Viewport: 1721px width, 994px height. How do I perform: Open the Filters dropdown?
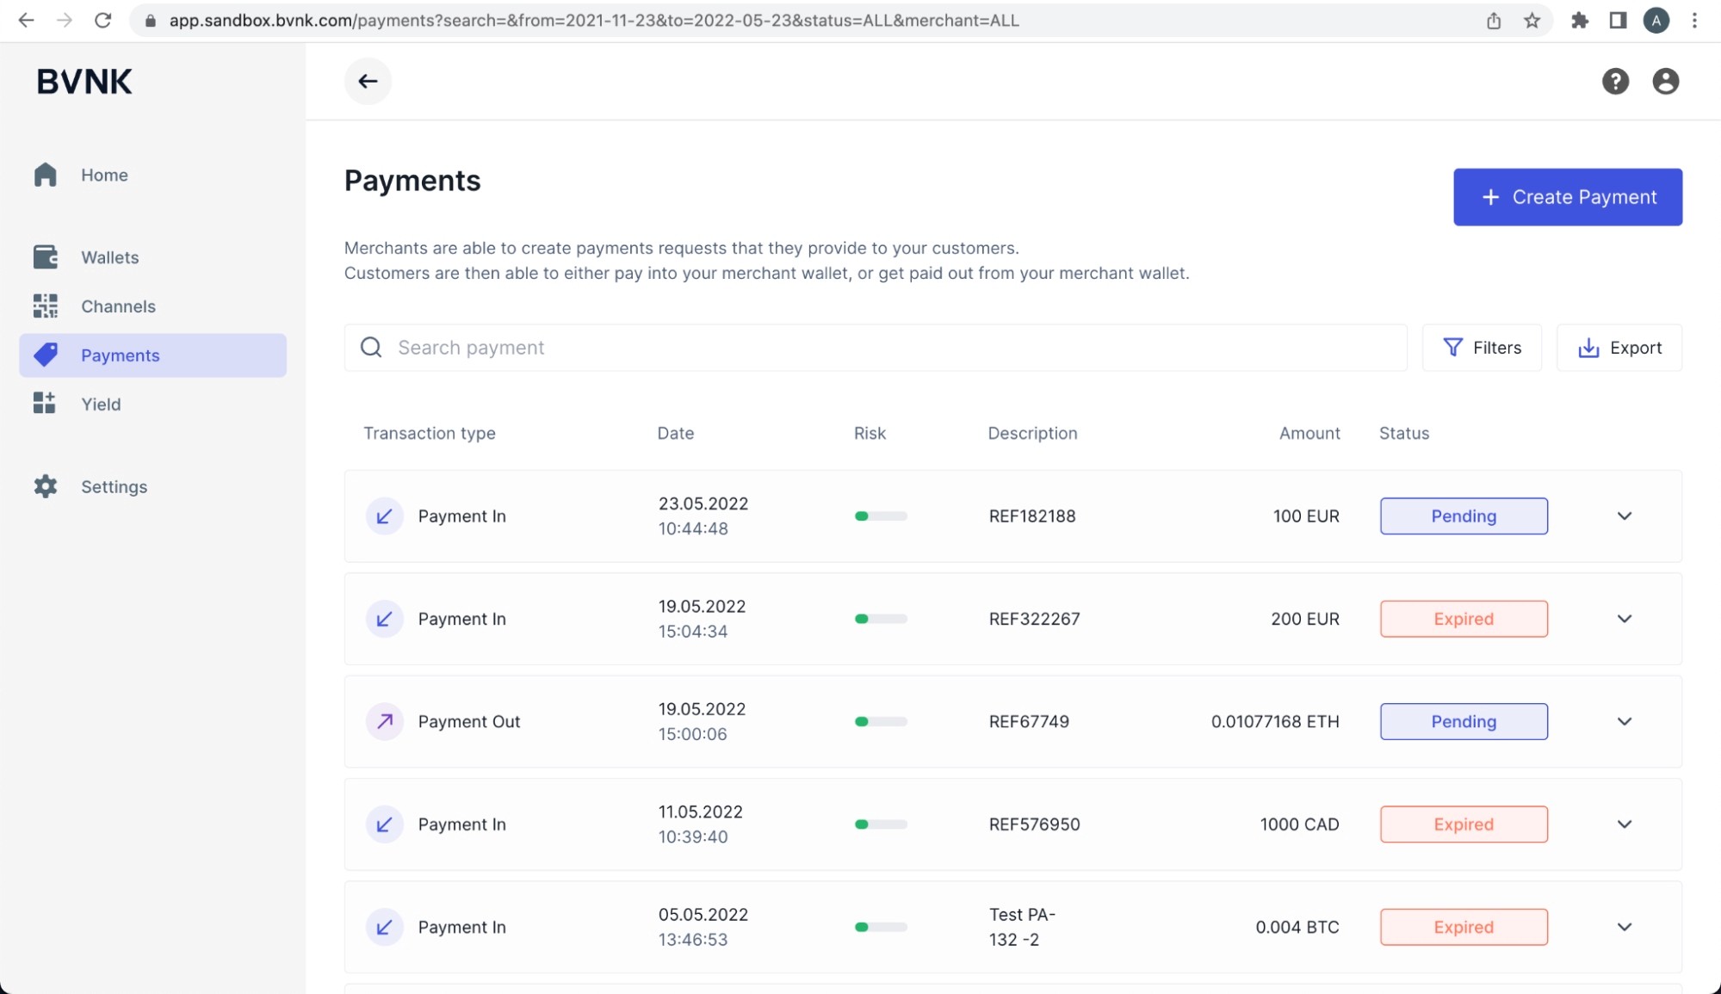coord(1482,348)
